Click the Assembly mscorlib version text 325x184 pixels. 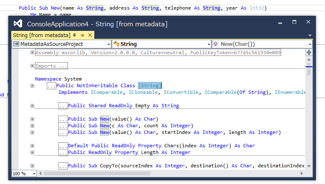pyautogui.click(x=158, y=53)
